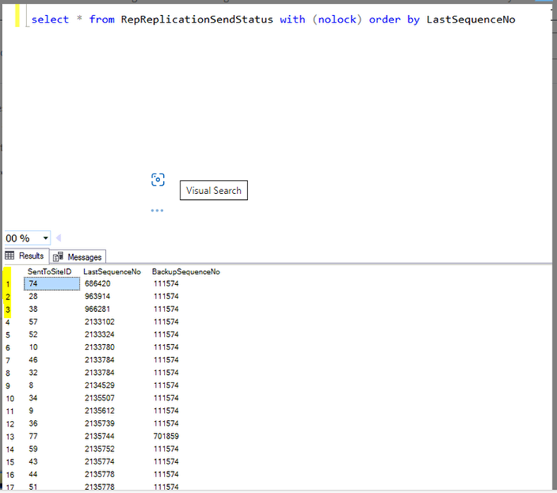This screenshot has height=493, width=557.
Task: Select row header number 2
Action: click(8, 297)
